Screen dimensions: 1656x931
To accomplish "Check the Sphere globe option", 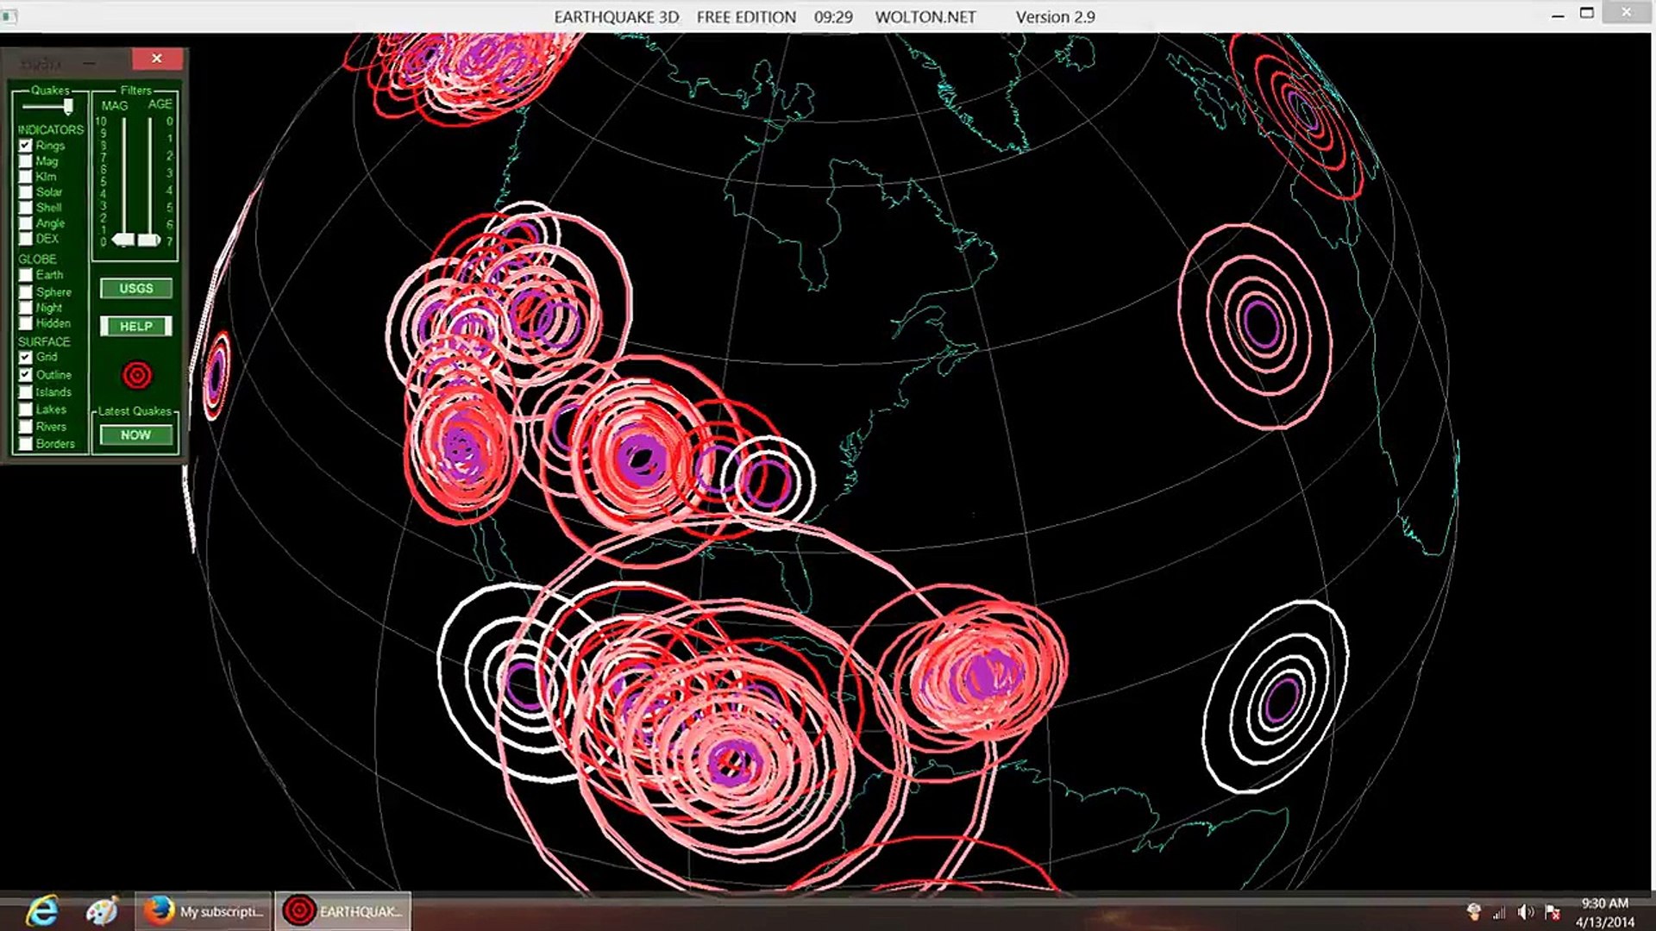I will click(26, 292).
